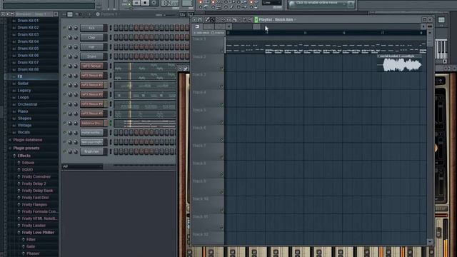457x257 pixels.
Task: Mute the Hat channel via green LED
Action: tap(65, 46)
